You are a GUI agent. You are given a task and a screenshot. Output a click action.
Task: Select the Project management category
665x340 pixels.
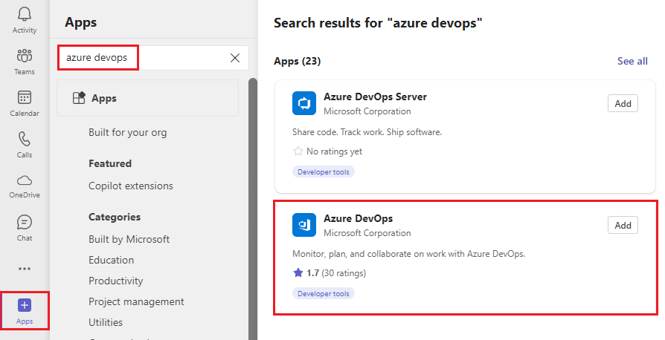tap(136, 302)
